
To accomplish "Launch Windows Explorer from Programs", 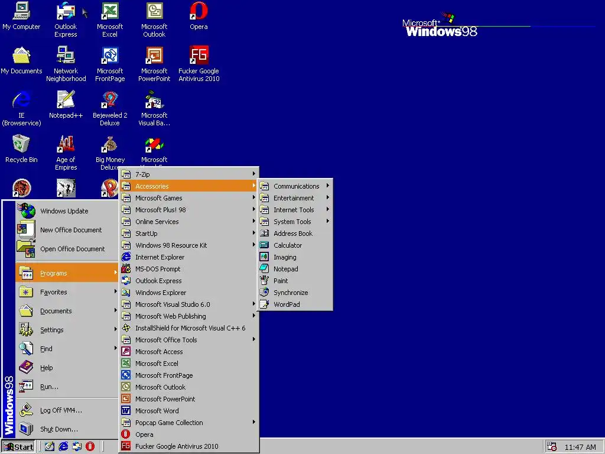I will pyautogui.click(x=188, y=292).
